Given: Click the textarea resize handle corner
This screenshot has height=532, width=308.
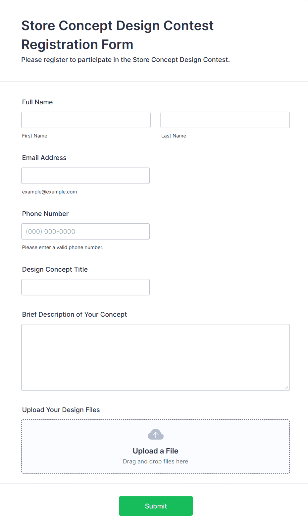Looking at the screenshot, I should tap(286, 387).
